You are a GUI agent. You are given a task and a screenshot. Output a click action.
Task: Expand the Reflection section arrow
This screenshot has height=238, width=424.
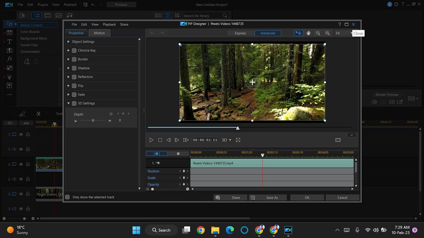pos(69,77)
